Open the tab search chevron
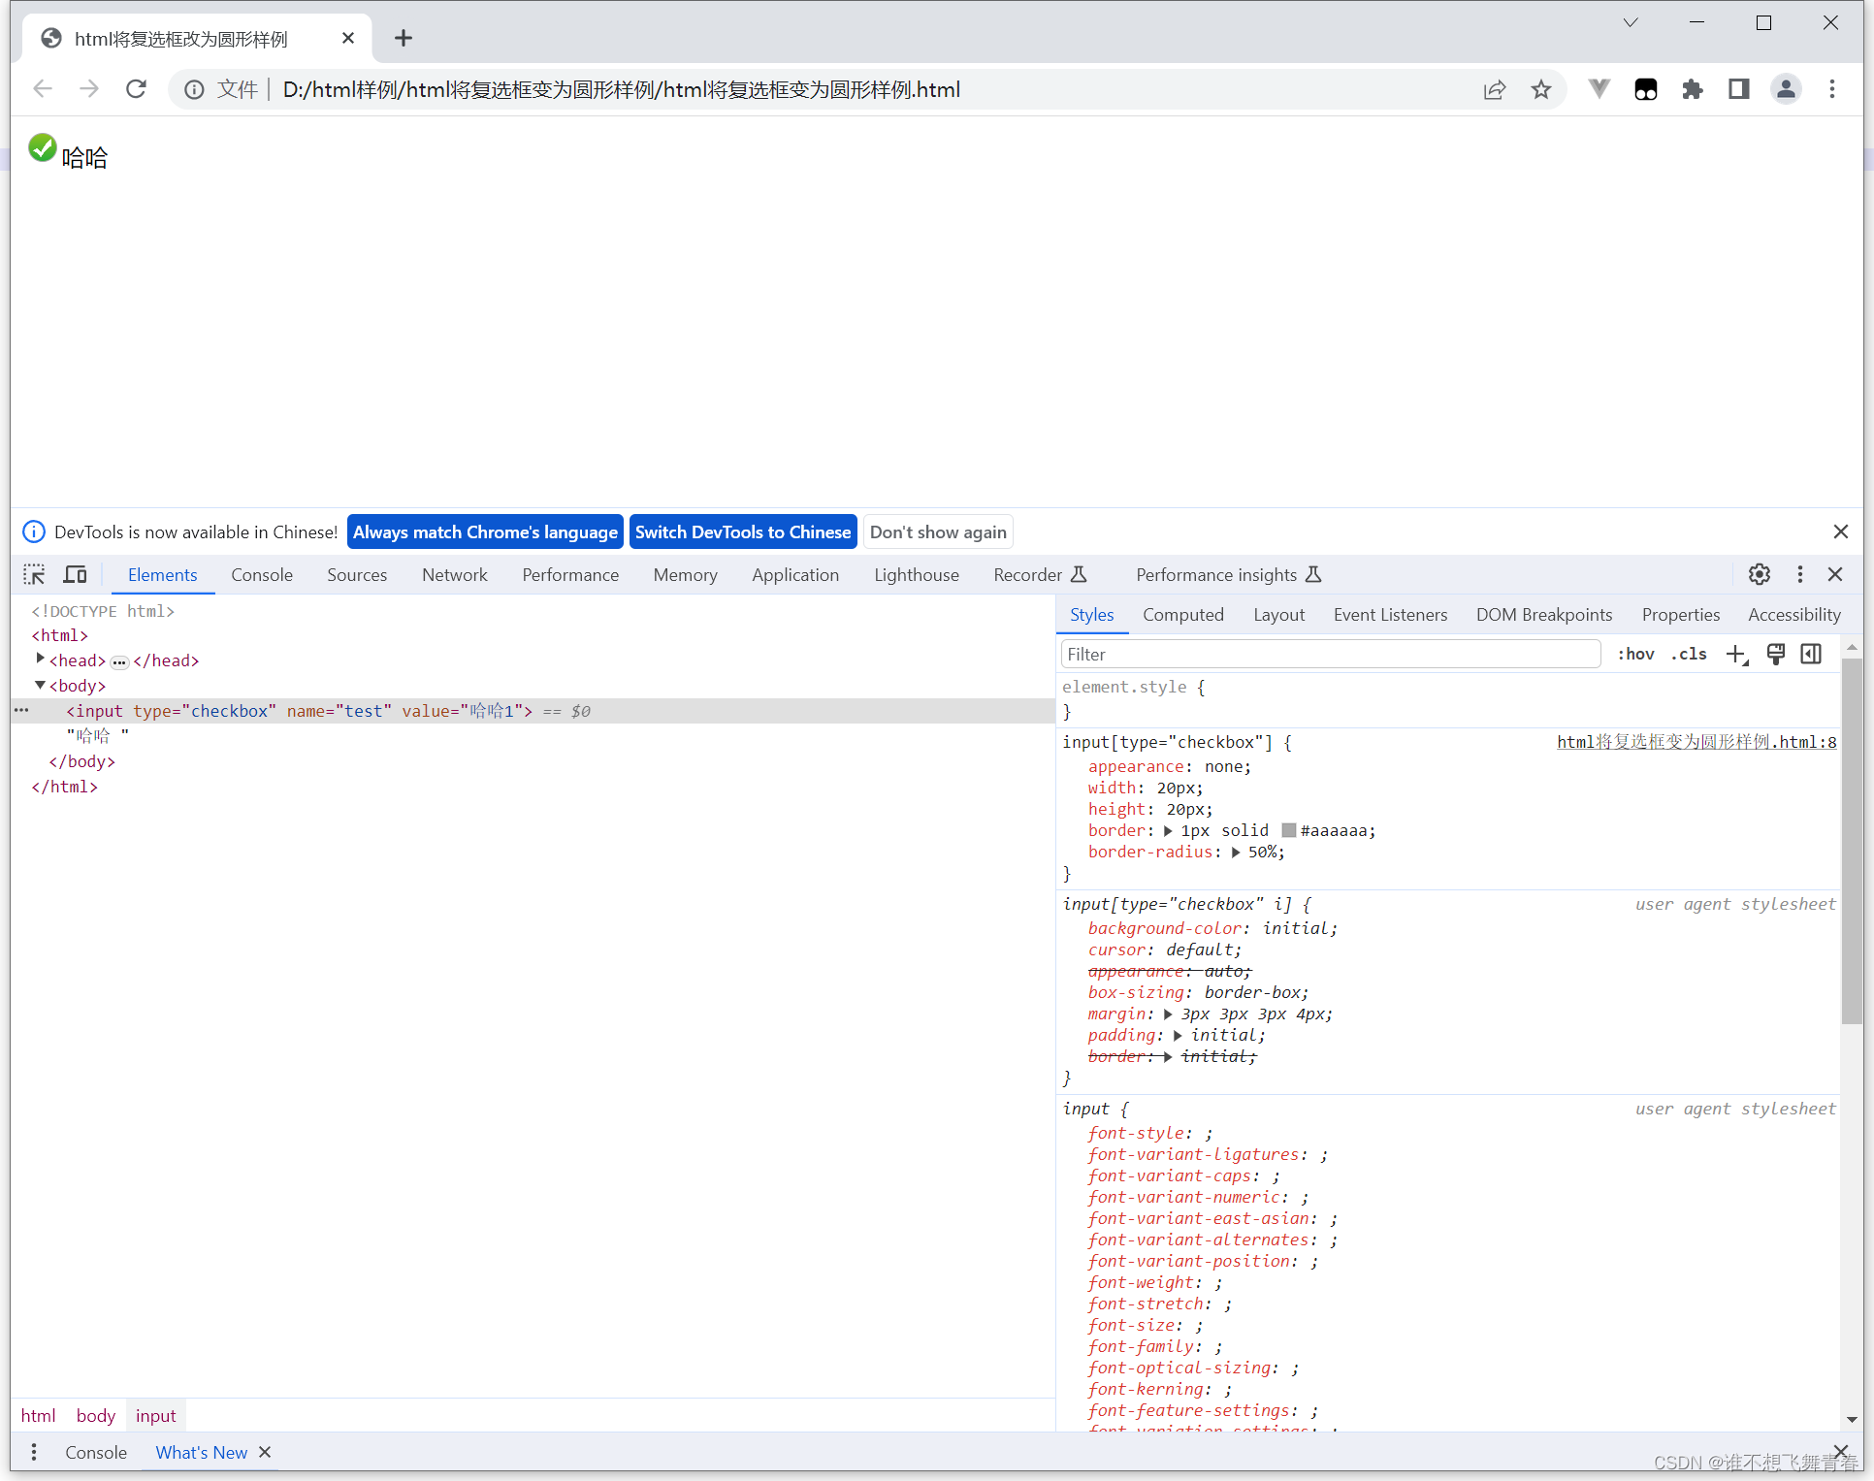The height and width of the screenshot is (1481, 1874). pos(1631,22)
